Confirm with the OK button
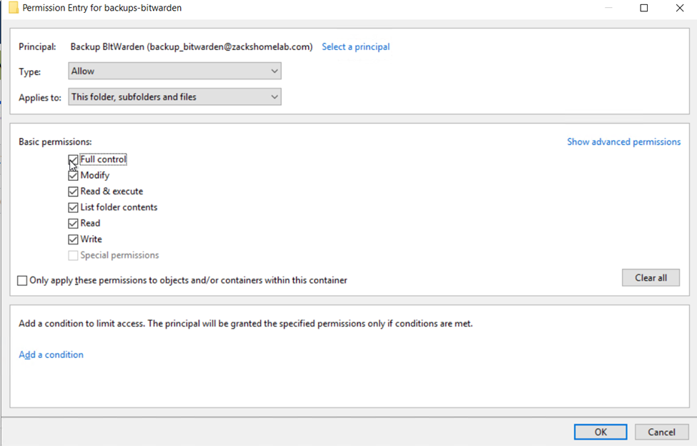This screenshot has height=446, width=697. click(600, 432)
